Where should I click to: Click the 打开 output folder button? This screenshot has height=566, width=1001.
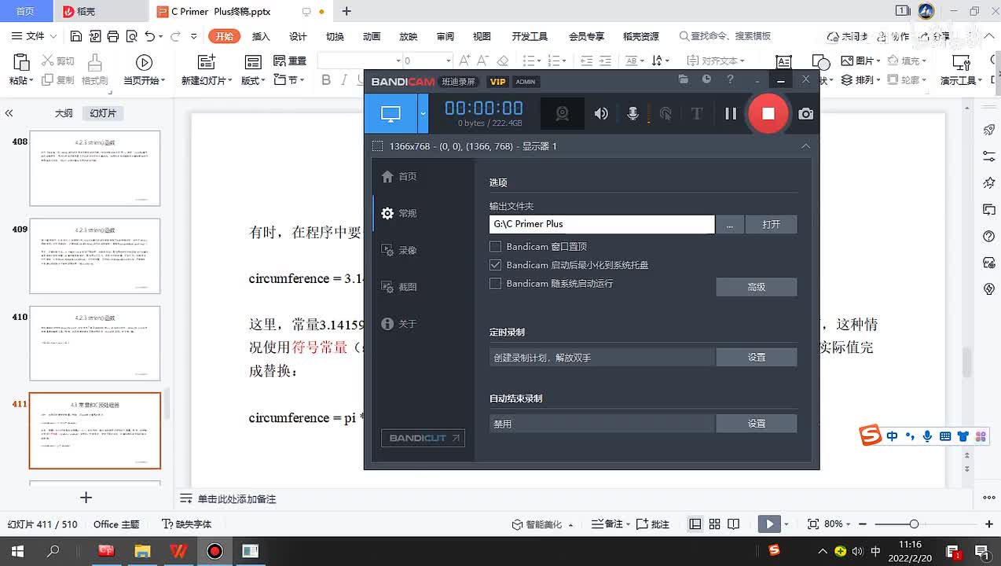pos(771,225)
